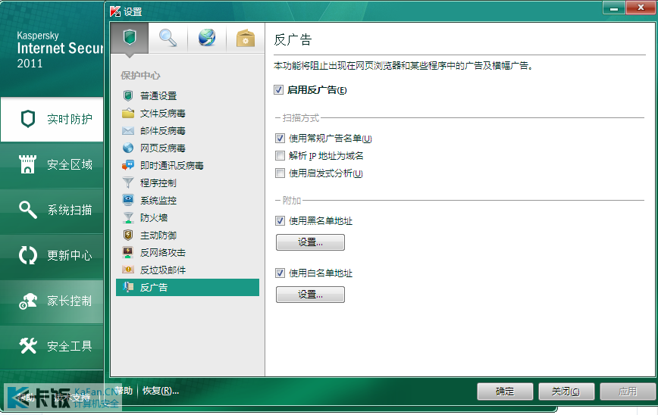658x415 pixels.
Task: Click the 安全工具 wrench icon
Action: point(28,346)
